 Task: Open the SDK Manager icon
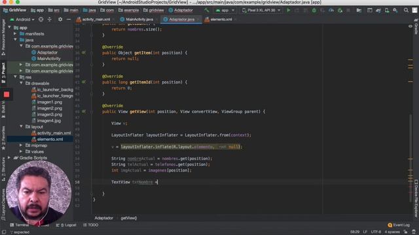pos(395,10)
